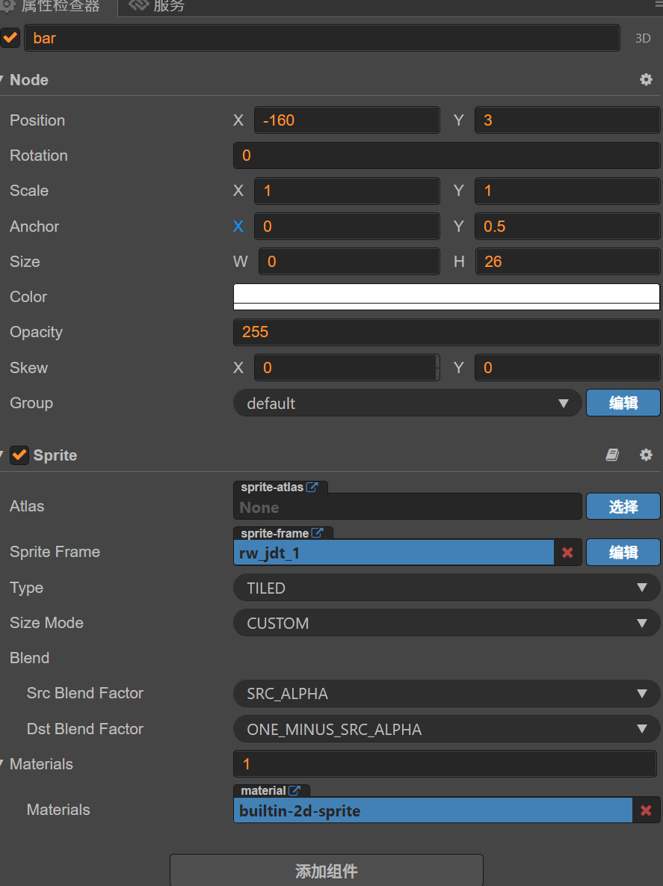663x886 pixels.
Task: Switch to the 服务 tab
Action: point(158,7)
